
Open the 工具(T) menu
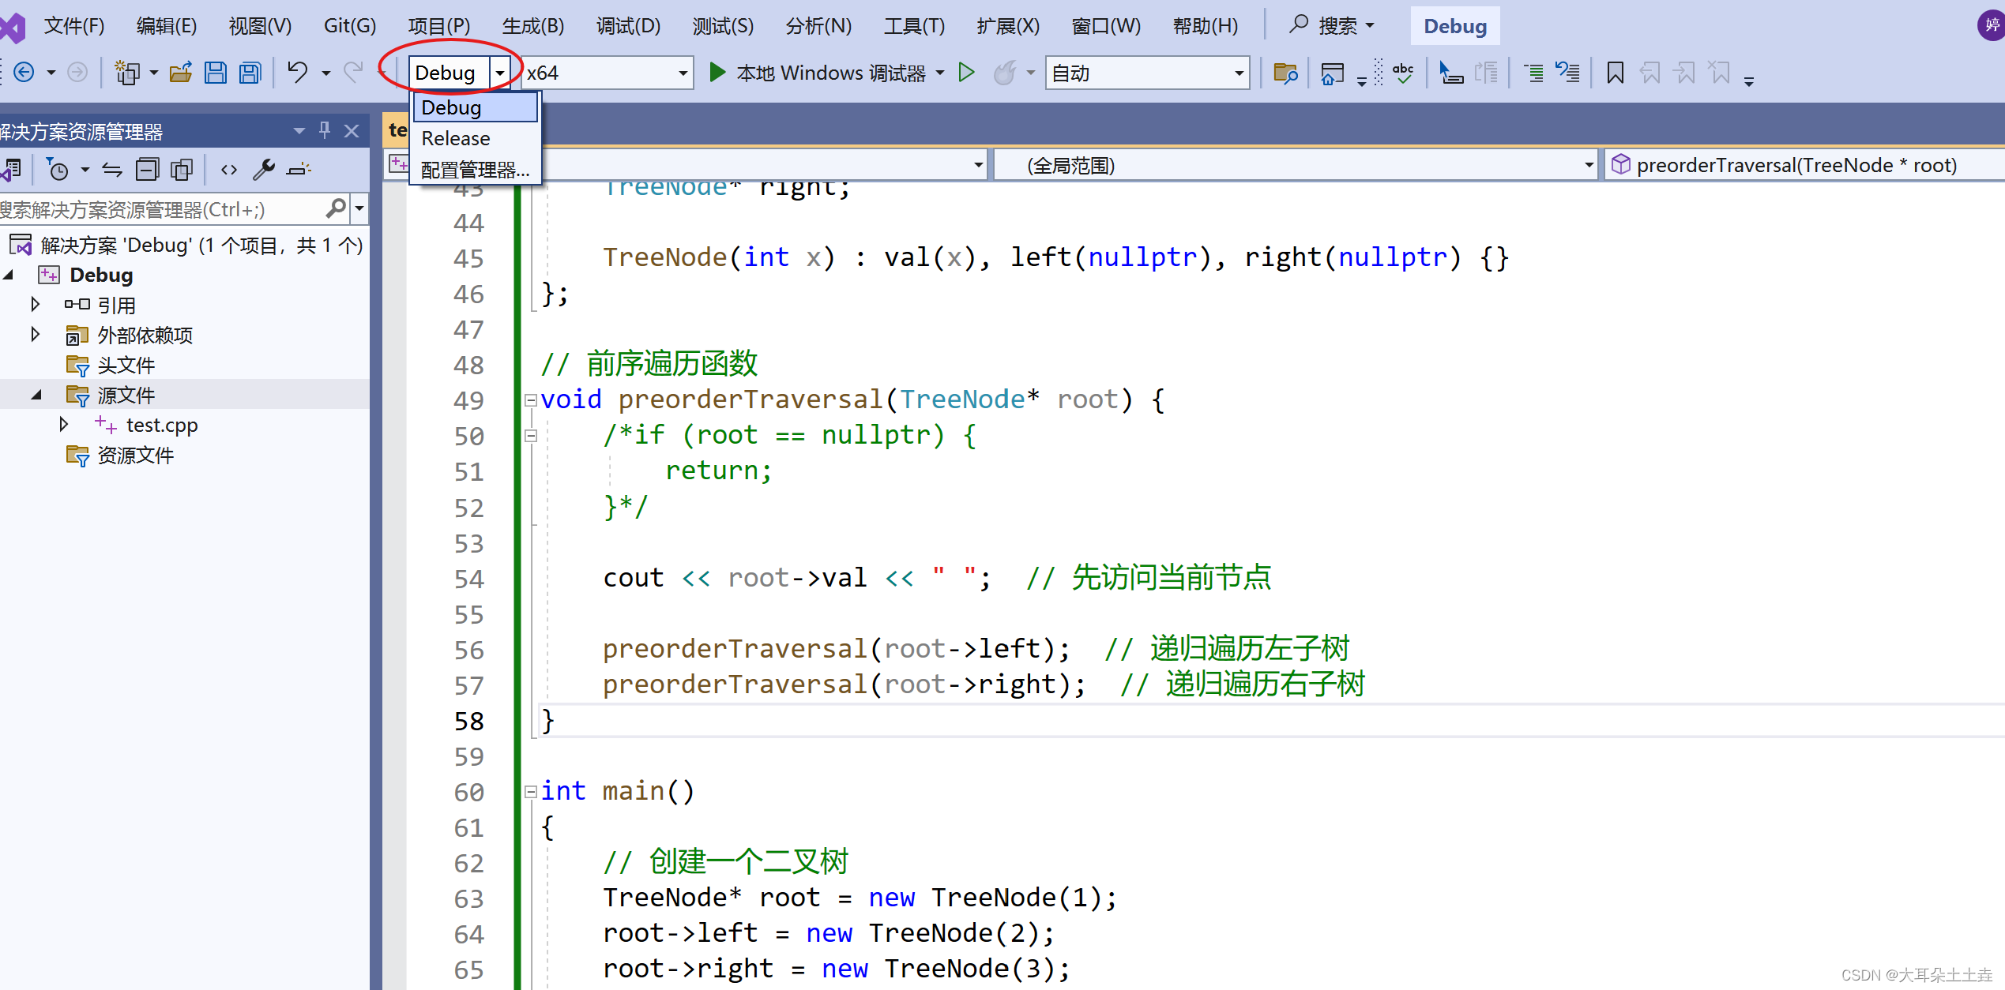point(914,25)
